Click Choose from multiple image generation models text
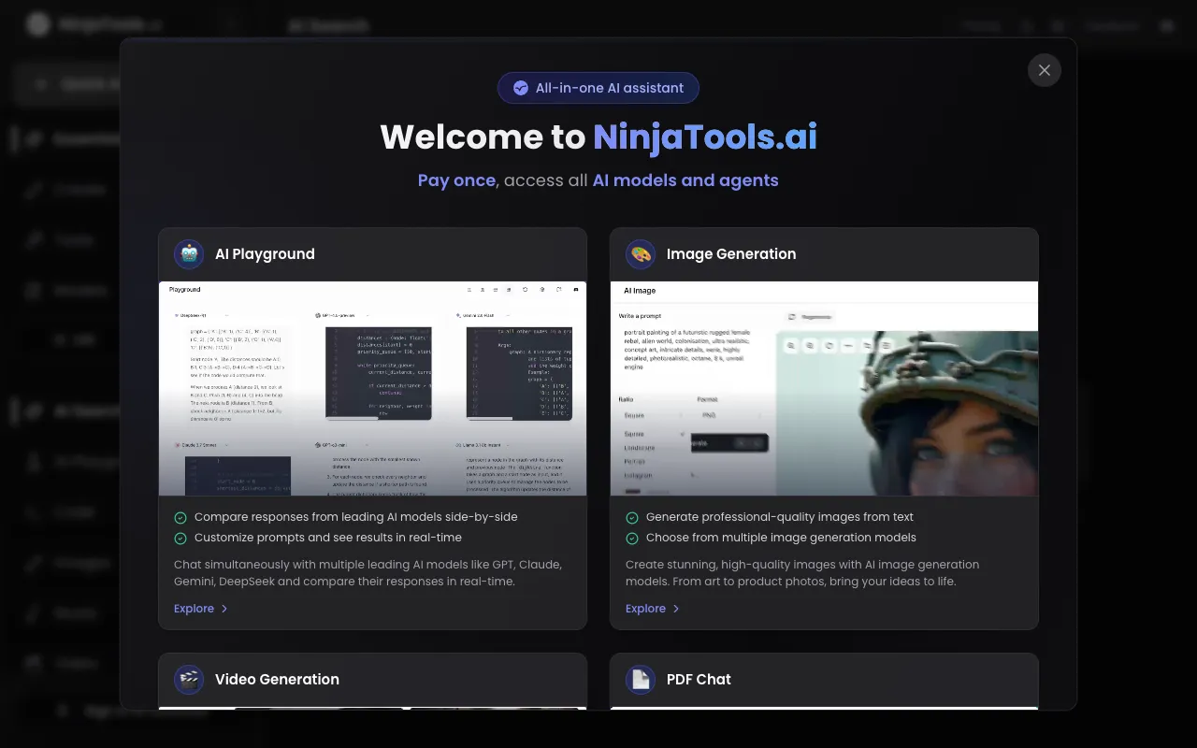1197x748 pixels. tap(781, 538)
